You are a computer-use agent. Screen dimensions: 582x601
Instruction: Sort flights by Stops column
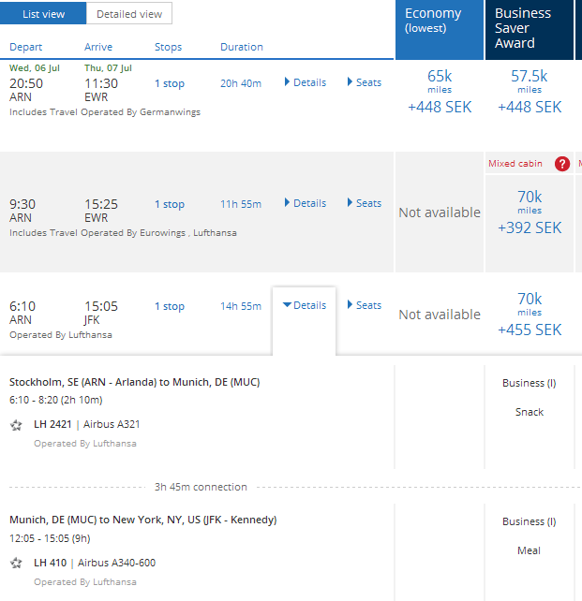tap(169, 47)
